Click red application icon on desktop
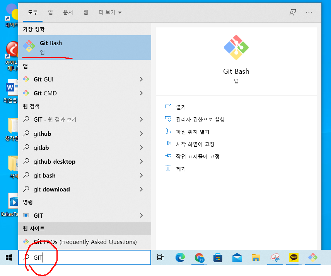The image size is (331, 276). (12, 49)
